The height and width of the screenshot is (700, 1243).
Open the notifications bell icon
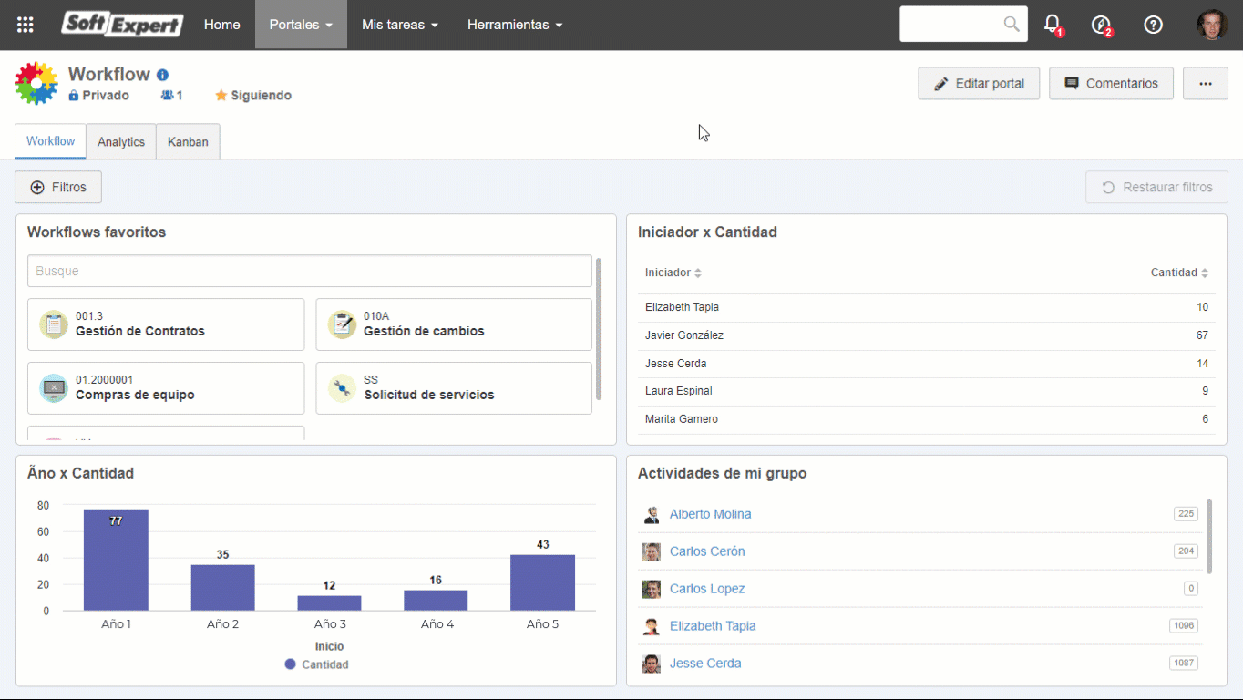pos(1053,25)
